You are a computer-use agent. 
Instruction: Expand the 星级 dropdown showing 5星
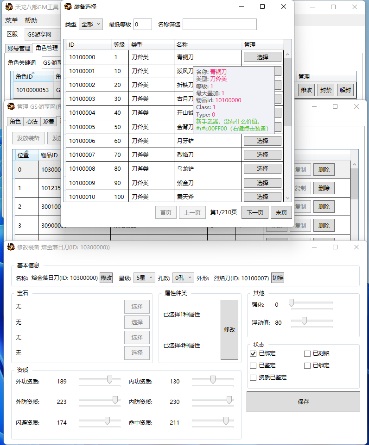(x=144, y=278)
